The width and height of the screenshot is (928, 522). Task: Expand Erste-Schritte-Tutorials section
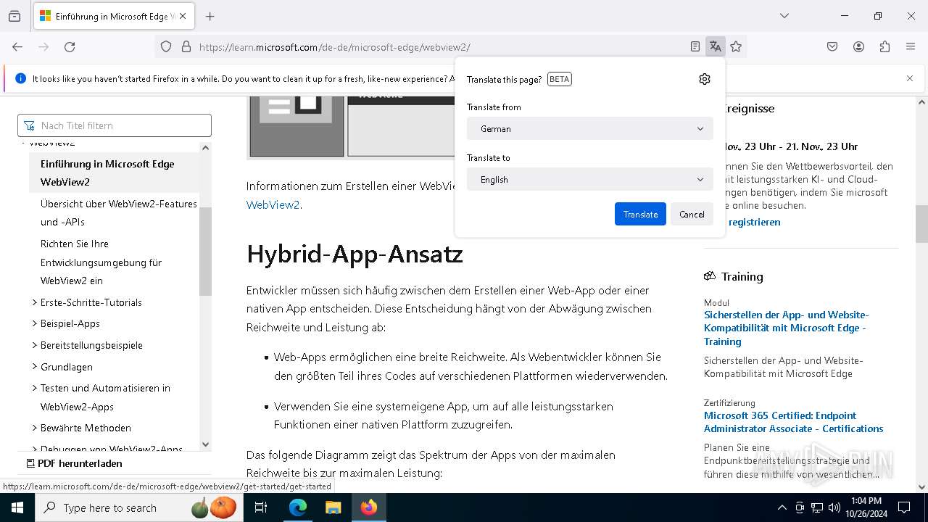tap(91, 302)
